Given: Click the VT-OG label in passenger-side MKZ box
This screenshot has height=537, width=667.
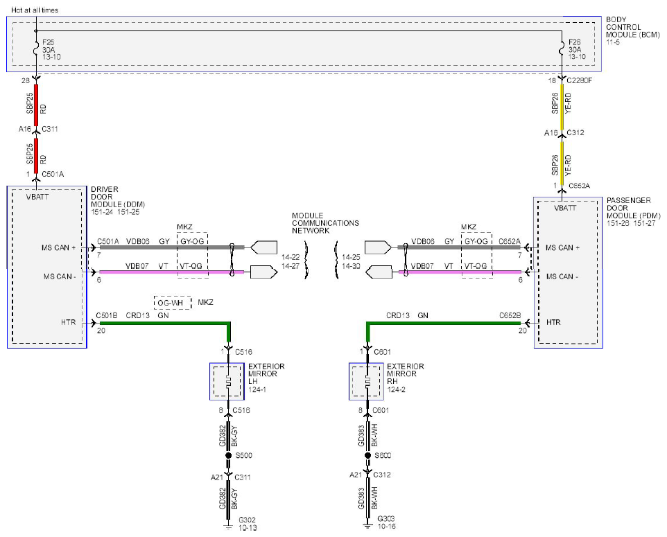Looking at the screenshot, I should click(x=475, y=266).
